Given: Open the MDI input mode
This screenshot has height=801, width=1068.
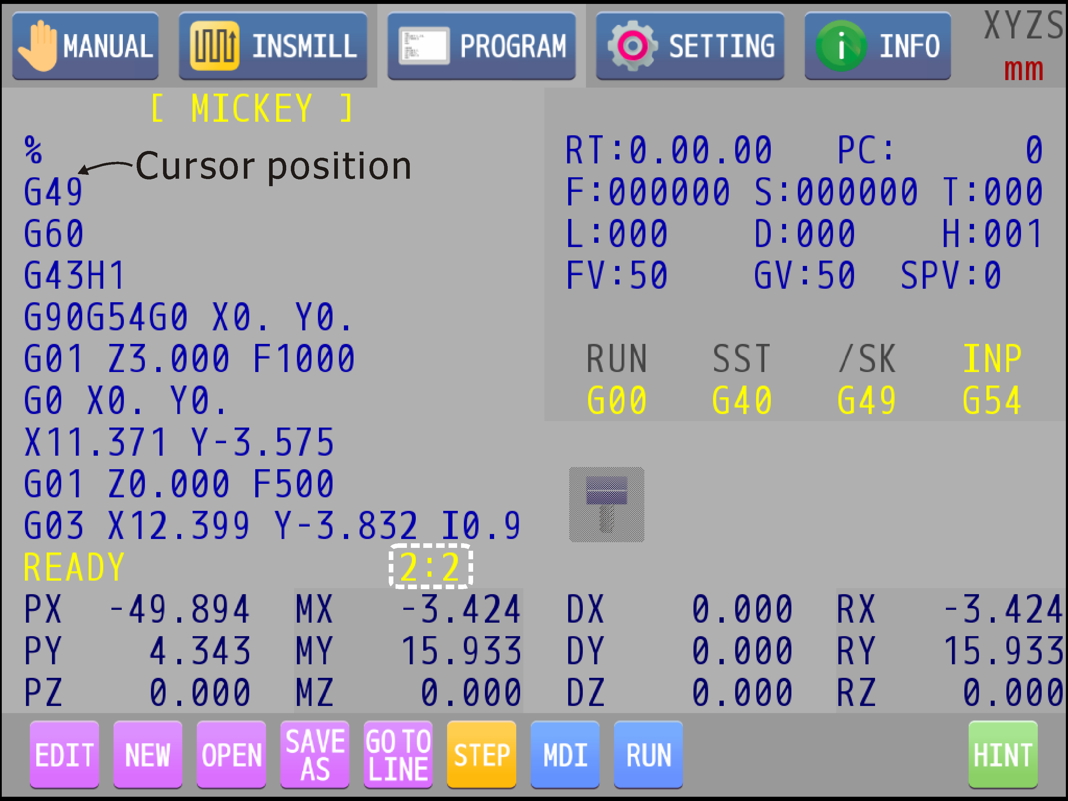Looking at the screenshot, I should [565, 754].
